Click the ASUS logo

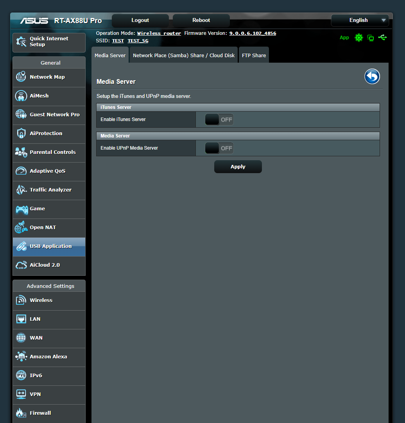tap(34, 20)
